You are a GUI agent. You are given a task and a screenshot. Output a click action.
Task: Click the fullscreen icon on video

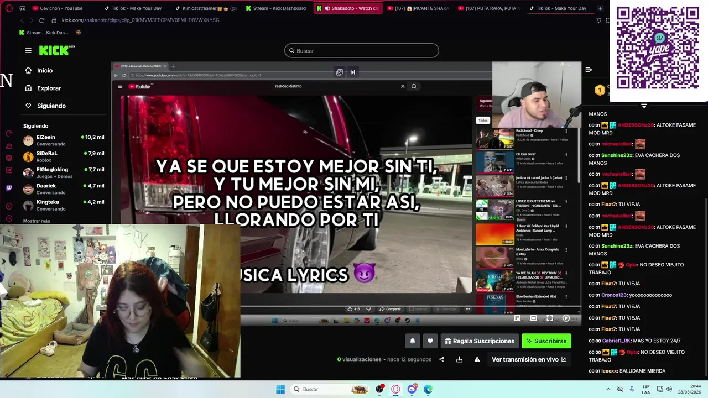pyautogui.click(x=549, y=318)
